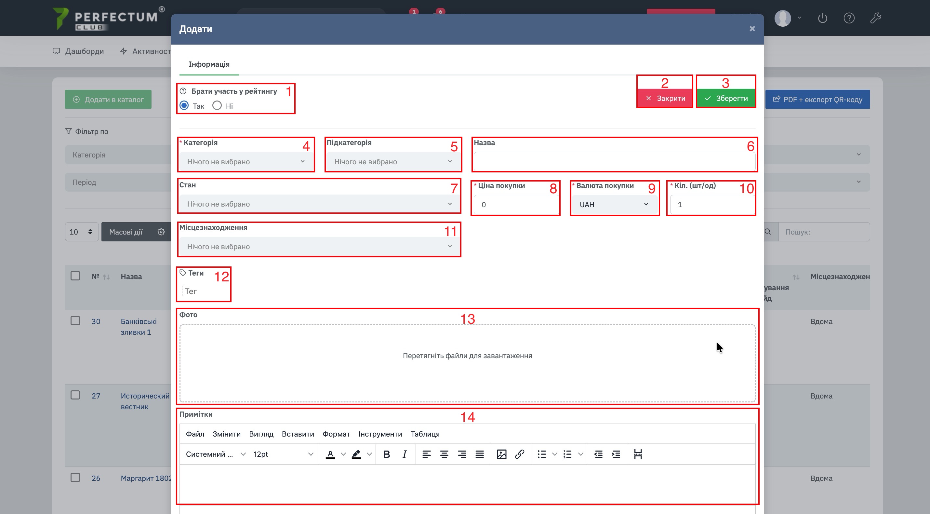Click the insert link icon
This screenshot has width=930, height=514.
point(519,454)
